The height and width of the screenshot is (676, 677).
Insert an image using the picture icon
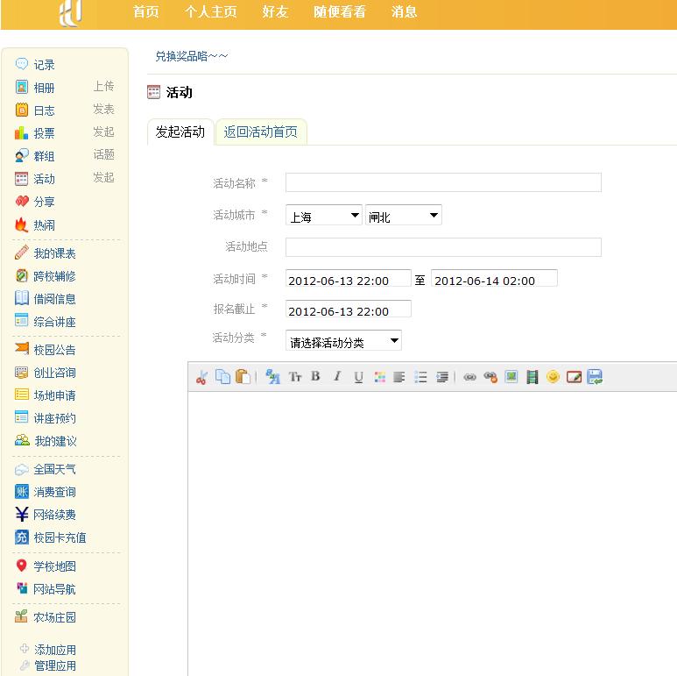coord(511,377)
